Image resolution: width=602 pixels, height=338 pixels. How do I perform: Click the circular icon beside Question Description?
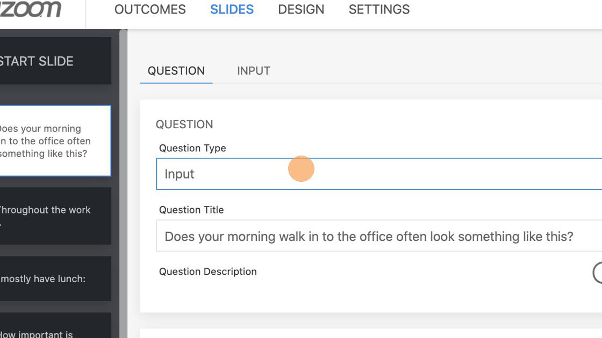(598, 272)
